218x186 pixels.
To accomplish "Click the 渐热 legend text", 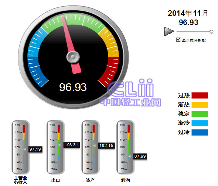I will 184,105.
